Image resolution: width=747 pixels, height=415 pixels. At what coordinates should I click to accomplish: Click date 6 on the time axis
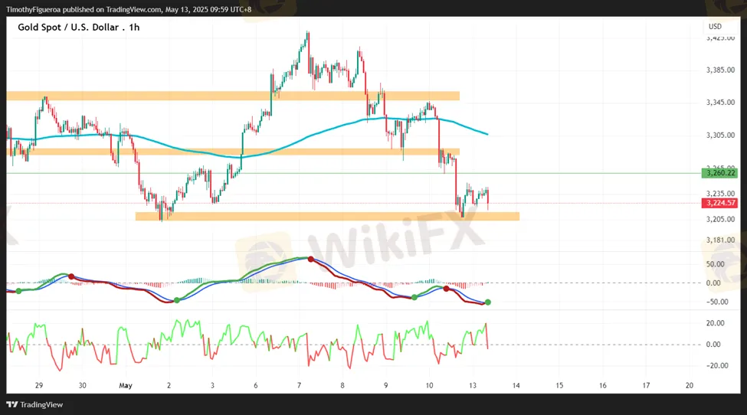click(x=256, y=385)
